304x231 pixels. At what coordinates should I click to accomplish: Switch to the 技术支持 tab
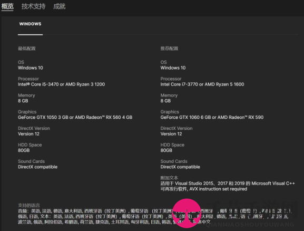tap(33, 6)
